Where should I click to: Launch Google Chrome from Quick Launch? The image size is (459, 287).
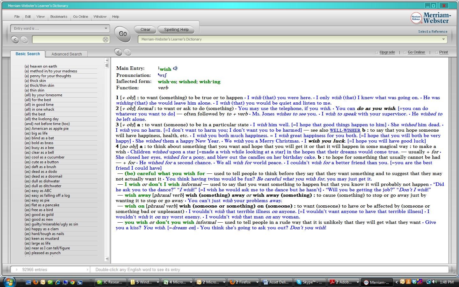[72, 282]
